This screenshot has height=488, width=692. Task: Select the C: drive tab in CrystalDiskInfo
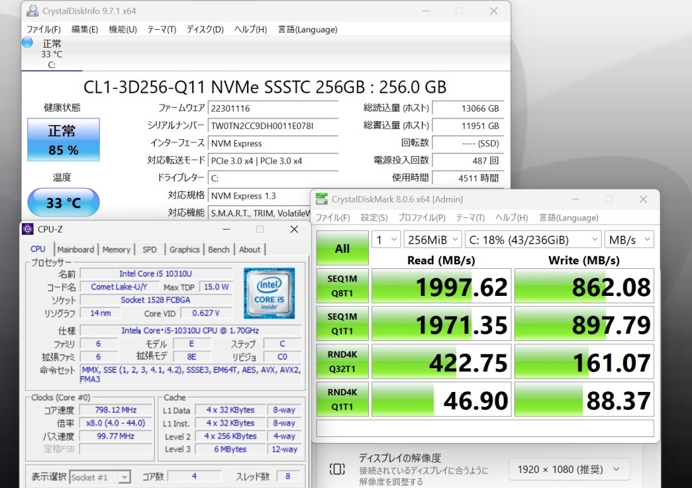(52, 54)
